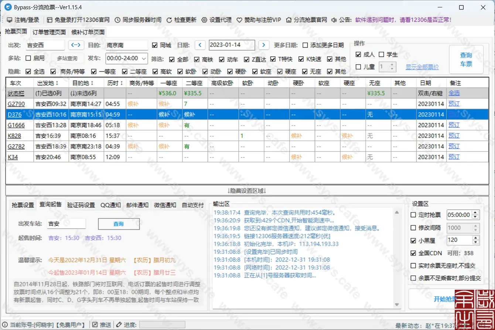Click the 2023-01-14 date input field
Viewport: 495px width, 330px height.
pos(232,45)
